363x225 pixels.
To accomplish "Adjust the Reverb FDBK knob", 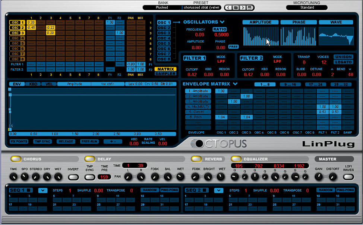I will [x=196, y=177].
